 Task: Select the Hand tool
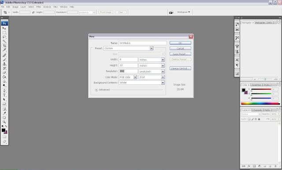tap(4, 118)
